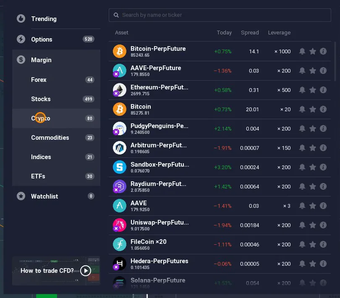The image size is (340, 298).
Task: Star the AAVE ×3 asset
Action: tap(312, 206)
